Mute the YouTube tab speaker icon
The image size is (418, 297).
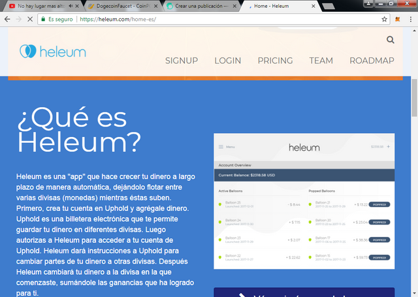tap(71, 6)
